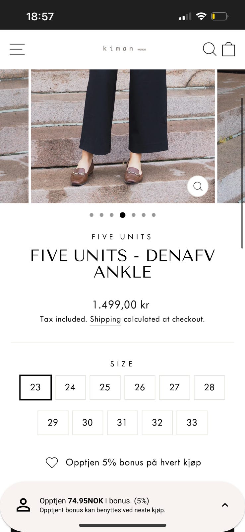Tap the heart bonus icon
This screenshot has width=245, height=532.
pos(52,463)
